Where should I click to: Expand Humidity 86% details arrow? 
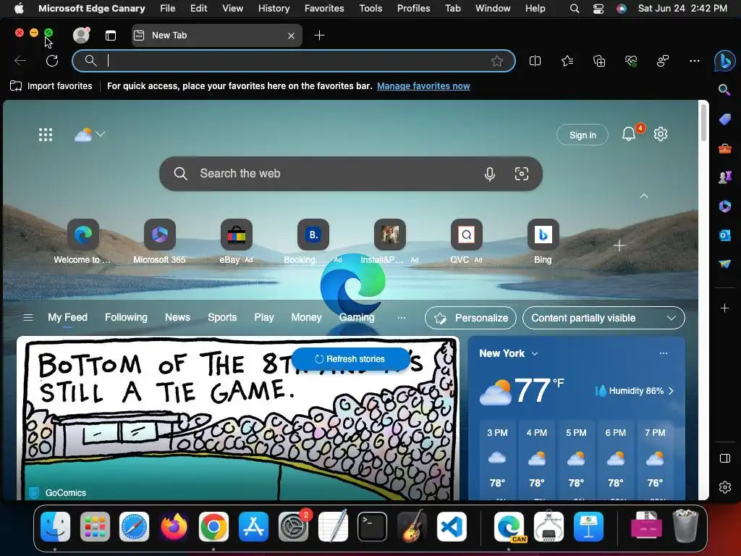(x=671, y=391)
